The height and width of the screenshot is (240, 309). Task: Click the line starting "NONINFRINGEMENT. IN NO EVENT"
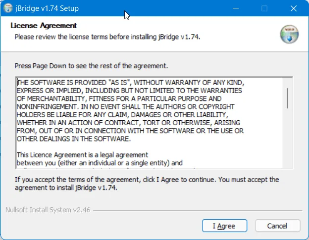pos(126,106)
